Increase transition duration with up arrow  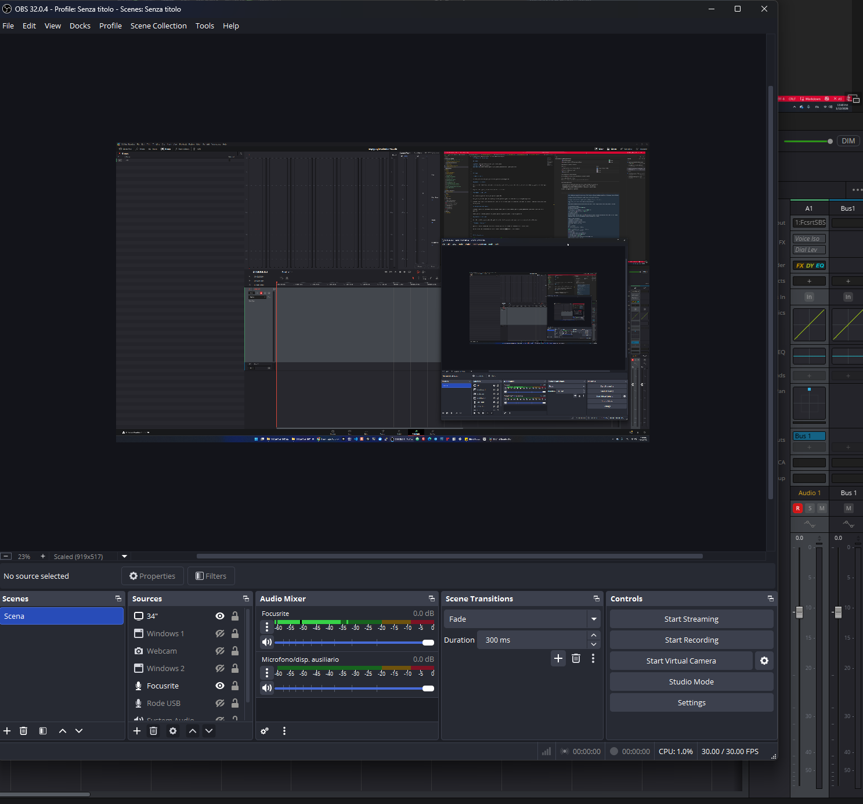594,636
